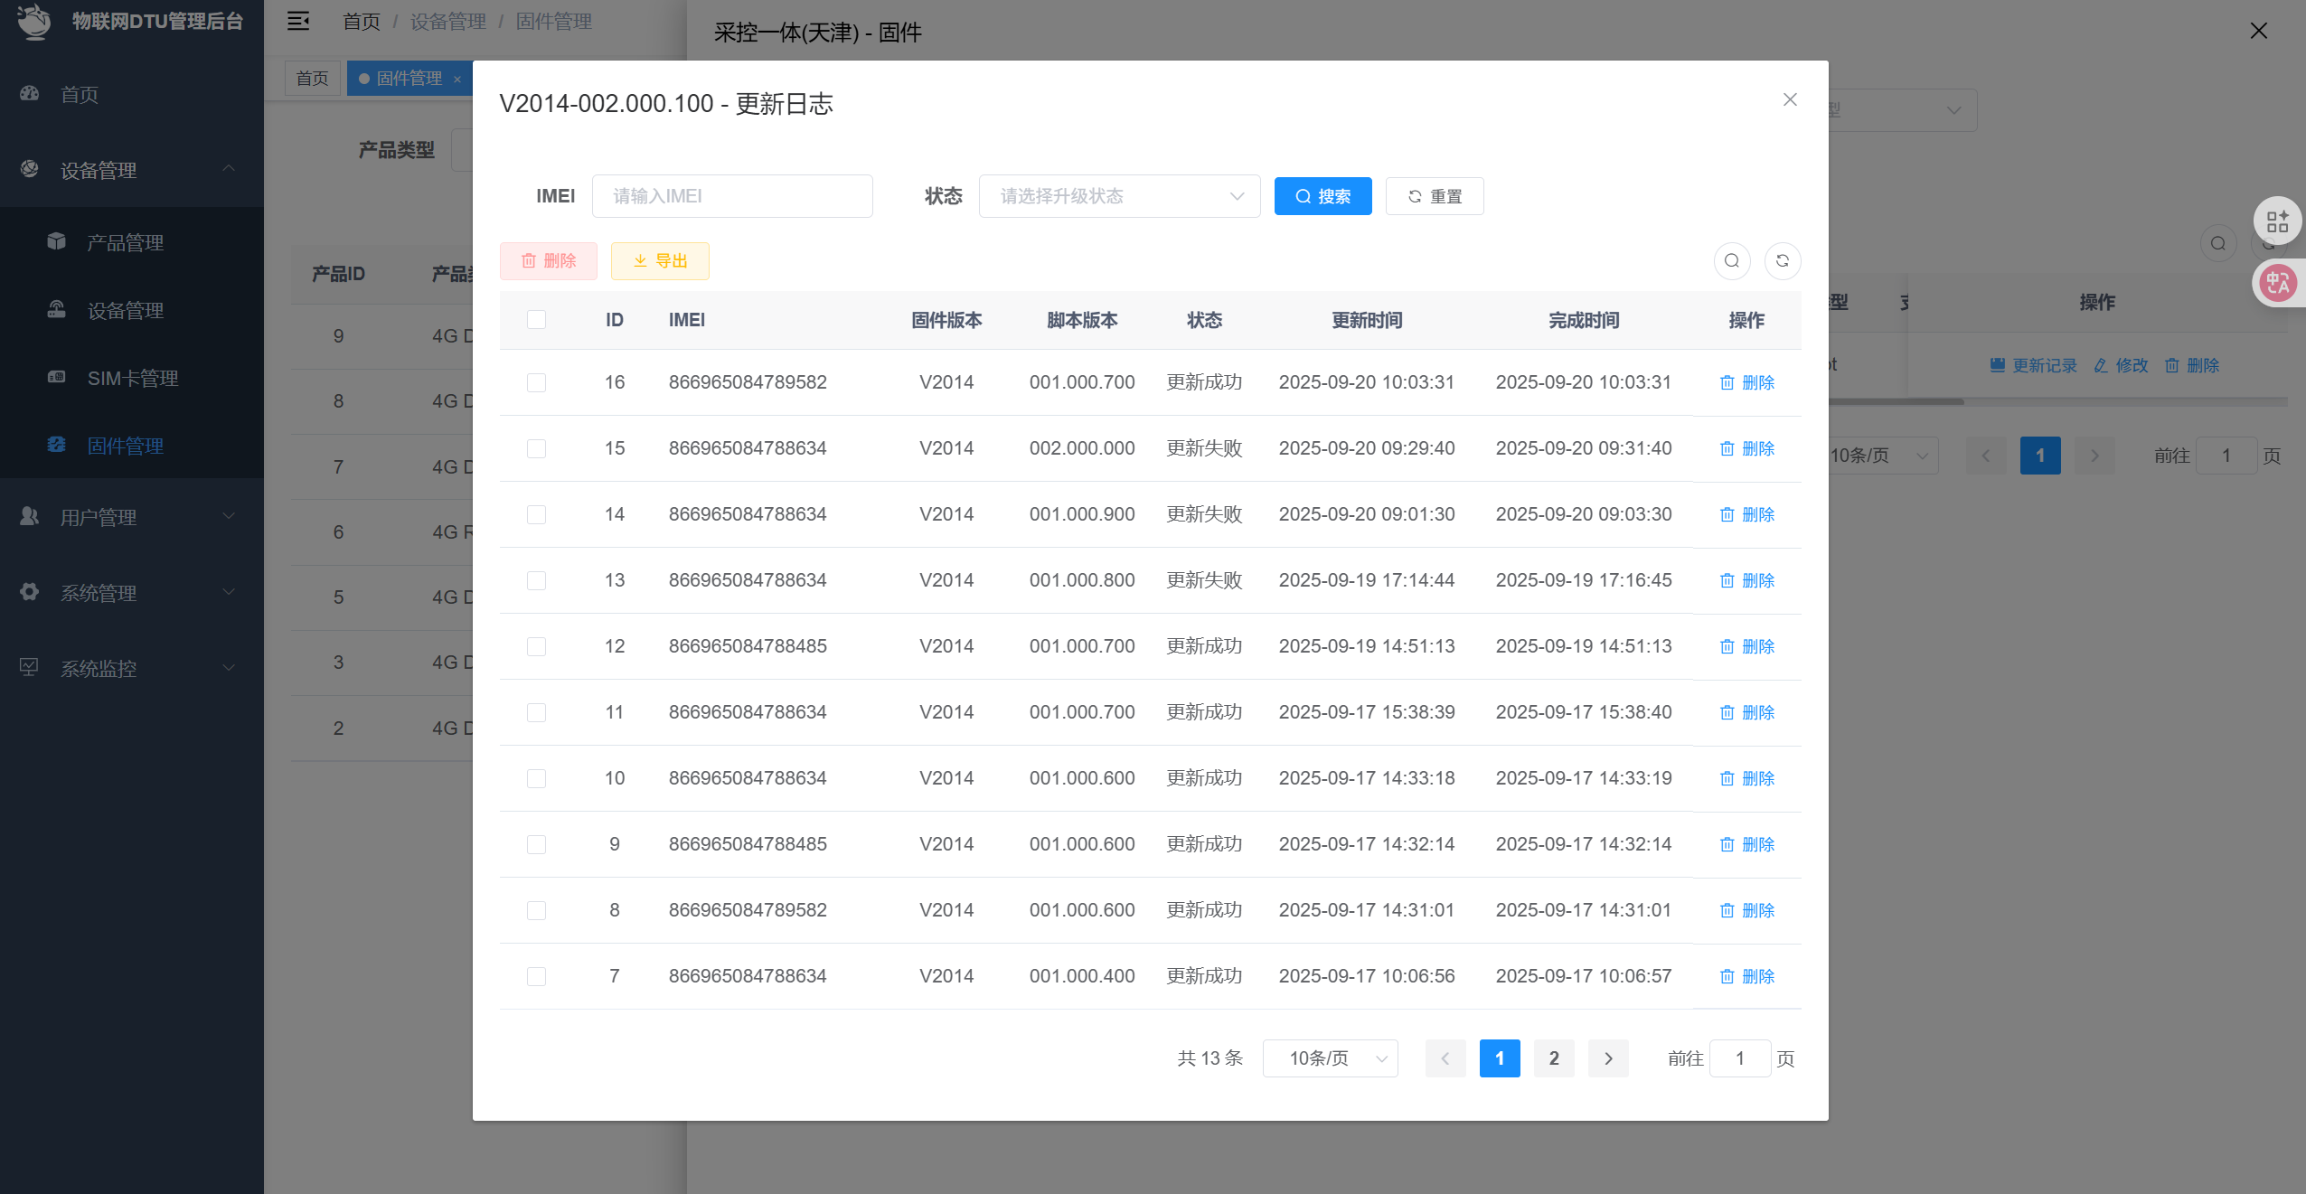Click background drawer search circle icon
Viewport: 2306px width, 1194px height.
pos(2218,243)
